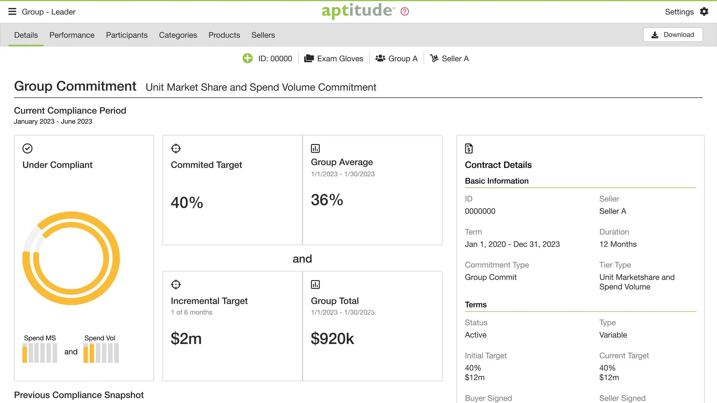717x403 pixels.
Task: Click the Group Total chart icon
Action: click(x=315, y=285)
